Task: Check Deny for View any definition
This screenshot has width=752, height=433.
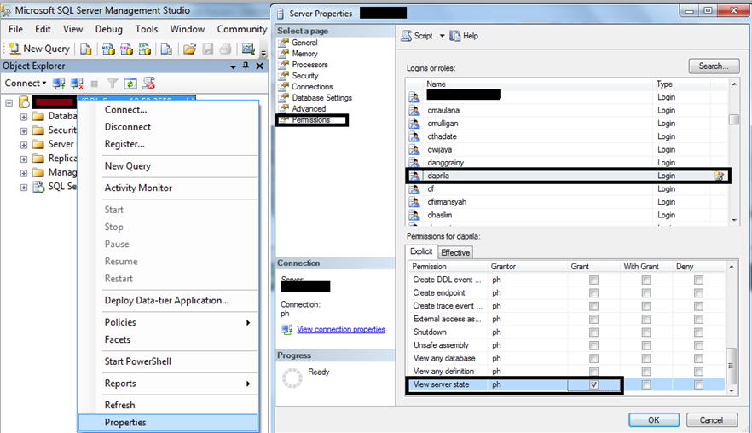Action: 698,372
